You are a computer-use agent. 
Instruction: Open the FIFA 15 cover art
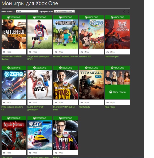tap(40, 34)
